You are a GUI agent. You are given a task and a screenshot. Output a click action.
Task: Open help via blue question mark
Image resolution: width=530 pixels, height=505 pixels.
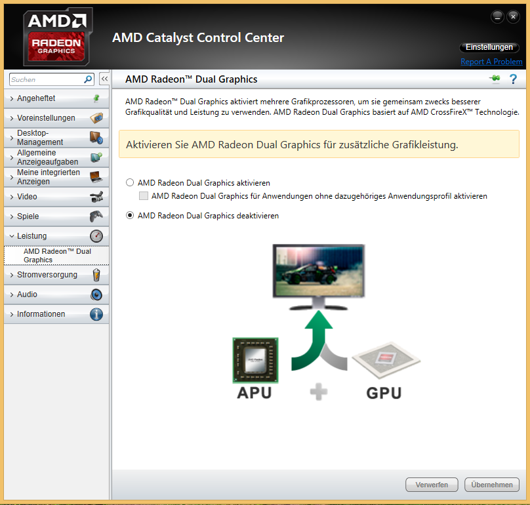513,79
